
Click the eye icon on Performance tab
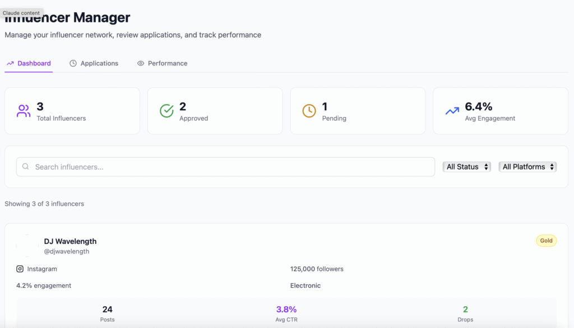pyautogui.click(x=141, y=64)
